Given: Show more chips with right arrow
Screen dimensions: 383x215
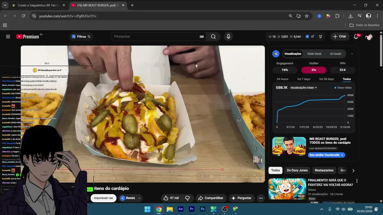Looking at the screenshot, I should (x=353, y=171).
